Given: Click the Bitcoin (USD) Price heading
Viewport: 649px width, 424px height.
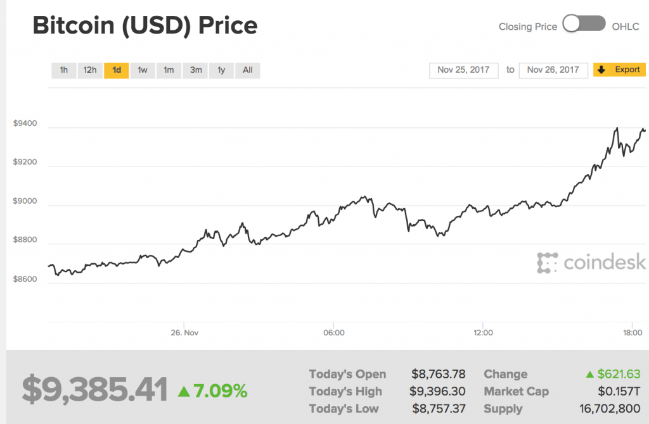Looking at the screenshot, I should point(145,25).
